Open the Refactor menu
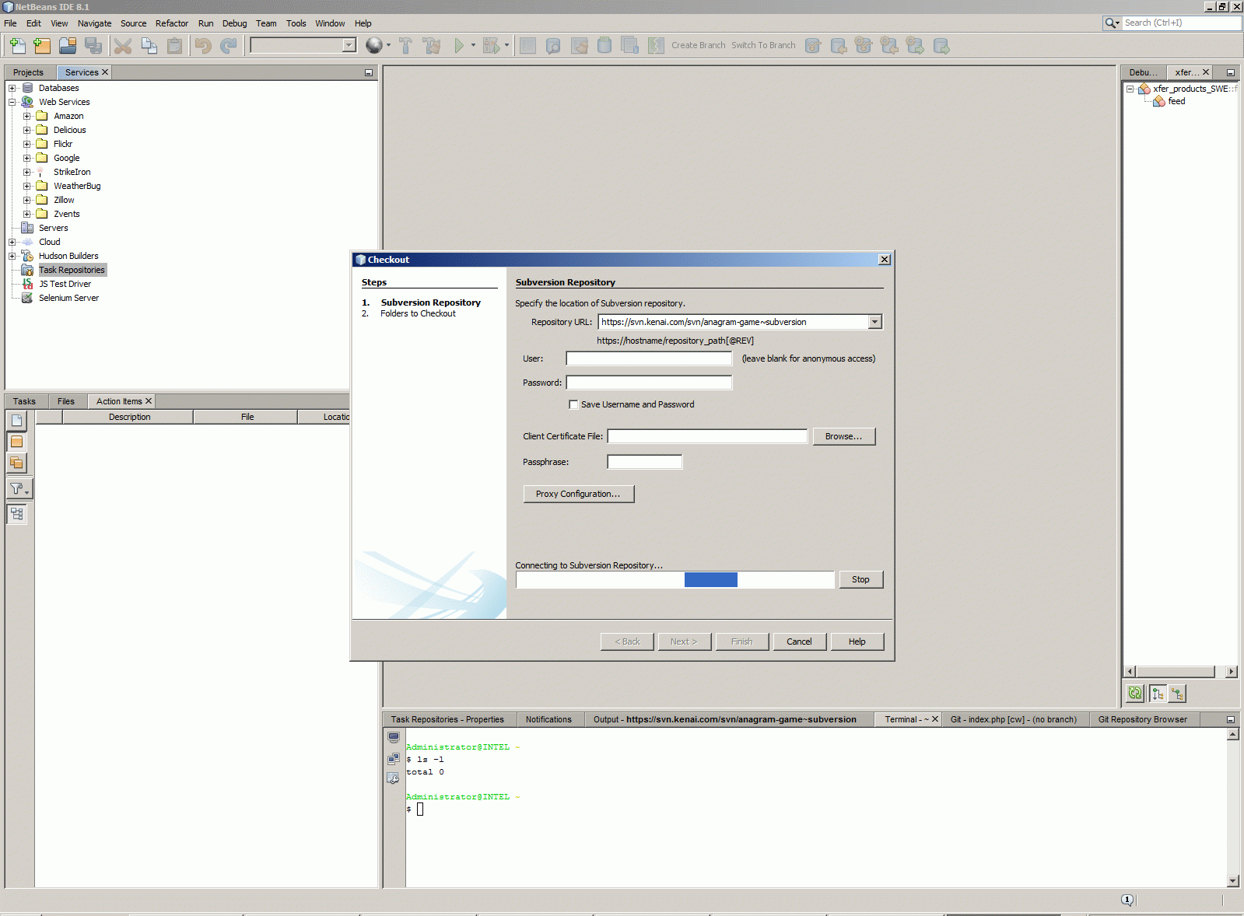 coord(172,23)
